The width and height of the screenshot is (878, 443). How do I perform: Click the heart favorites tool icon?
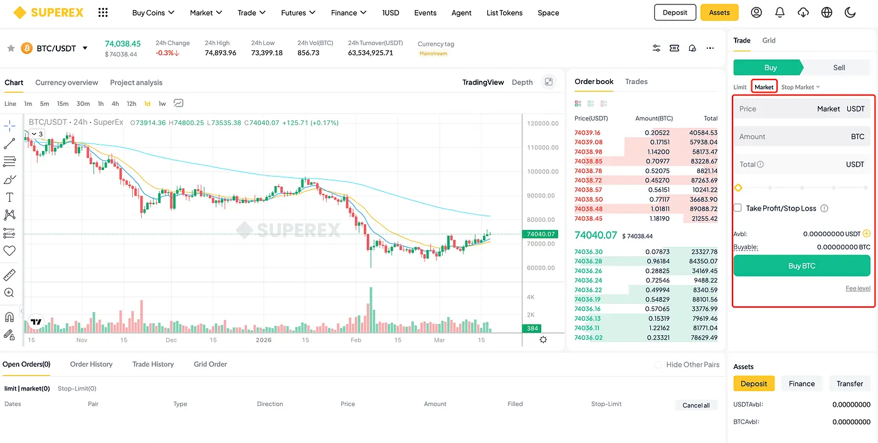9,251
